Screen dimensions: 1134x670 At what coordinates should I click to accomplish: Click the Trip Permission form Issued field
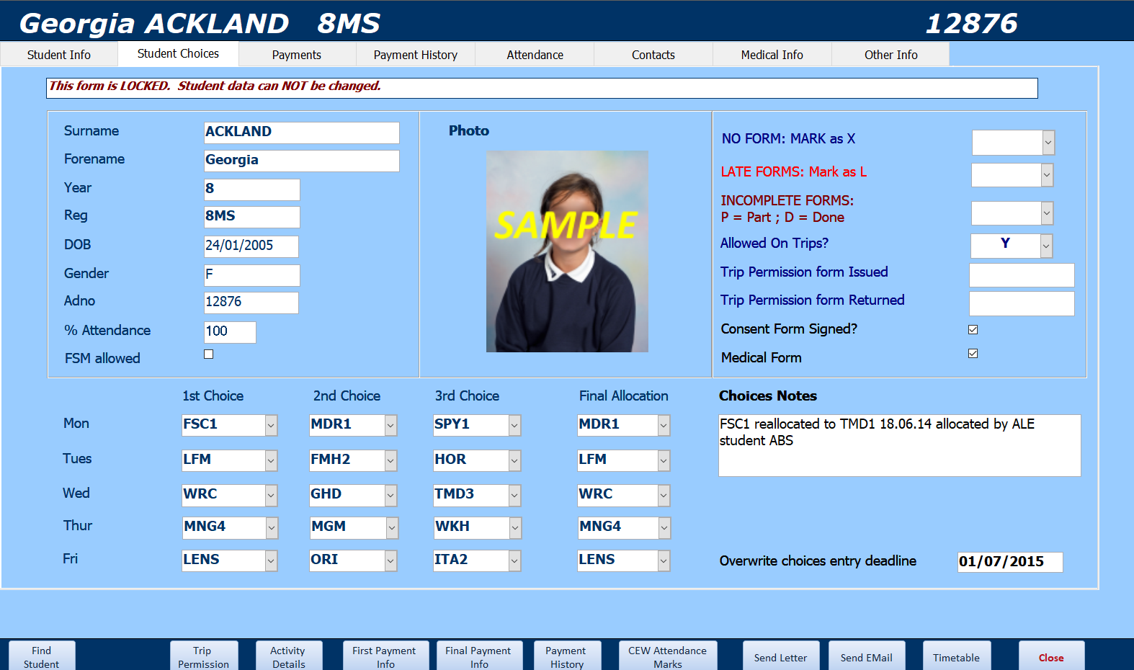coord(1022,275)
